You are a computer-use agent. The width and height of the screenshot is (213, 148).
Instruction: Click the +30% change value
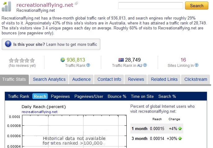(172, 138)
